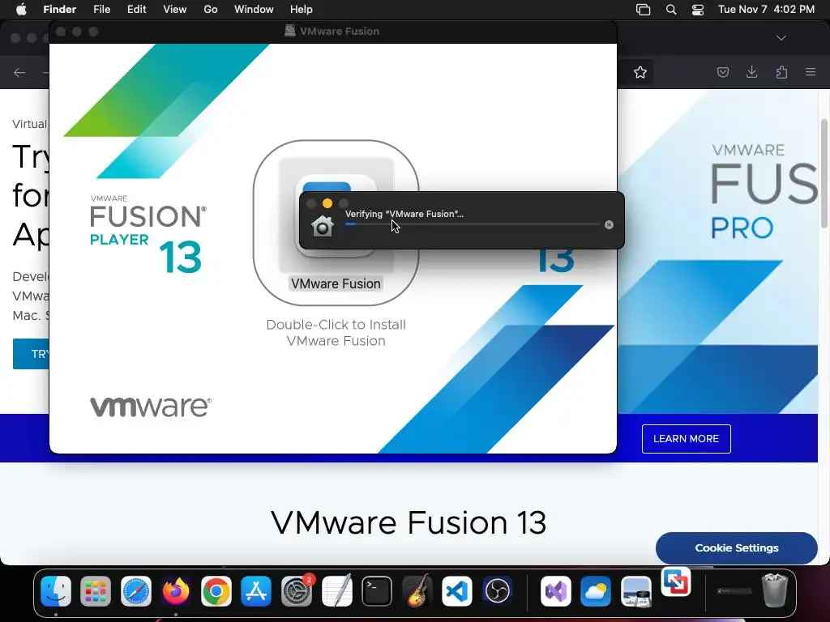Viewport: 830px width, 622px height.
Task: Go back using the Firefox back arrow
Action: (x=19, y=72)
